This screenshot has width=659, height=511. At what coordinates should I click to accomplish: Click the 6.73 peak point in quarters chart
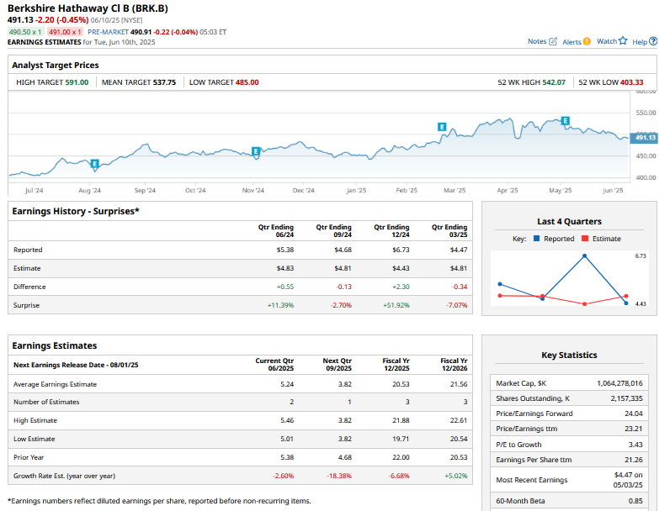[584, 255]
